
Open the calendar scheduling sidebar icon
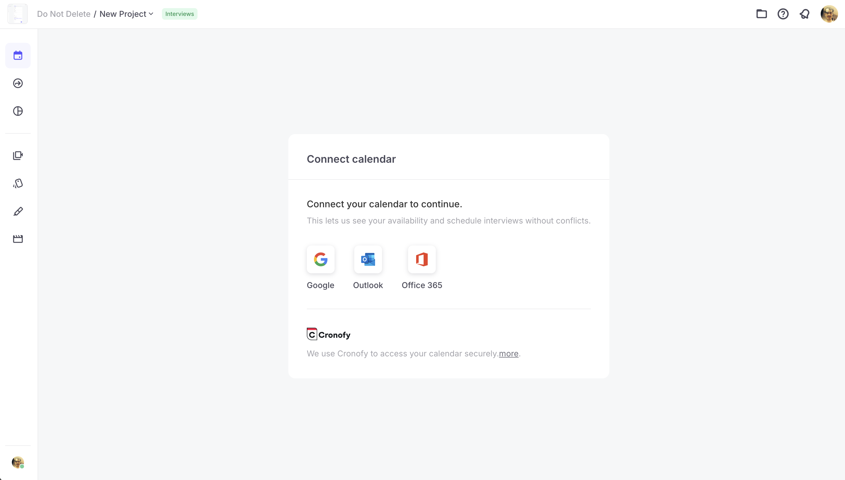click(18, 55)
